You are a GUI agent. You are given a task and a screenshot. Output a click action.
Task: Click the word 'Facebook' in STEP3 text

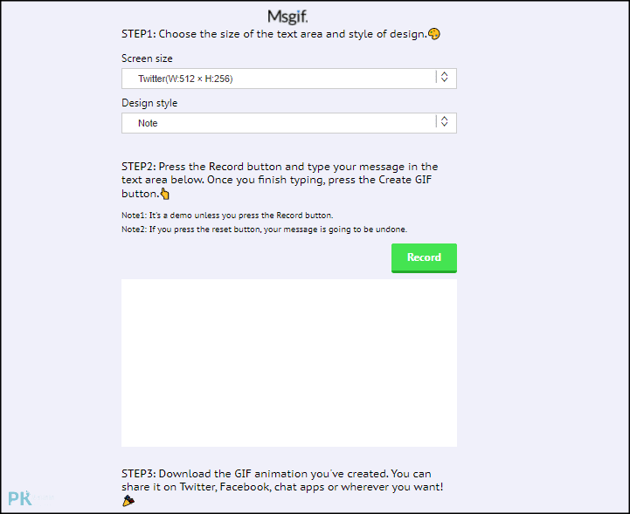click(245, 487)
